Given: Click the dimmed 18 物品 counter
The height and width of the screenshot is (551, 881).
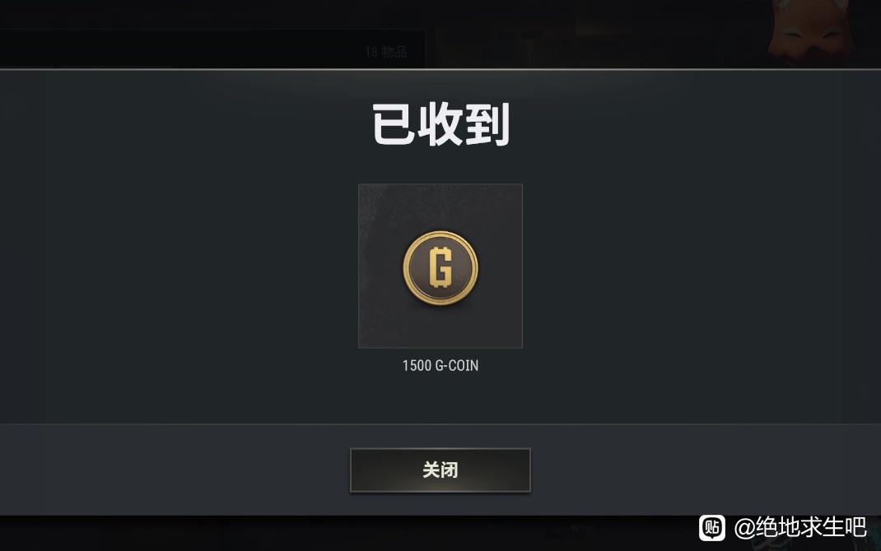Looking at the screenshot, I should click(x=385, y=52).
